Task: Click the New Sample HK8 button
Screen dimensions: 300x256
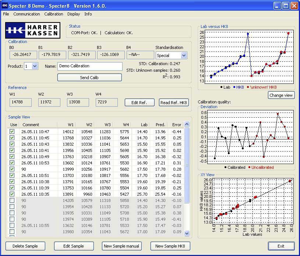Action: (170, 246)
